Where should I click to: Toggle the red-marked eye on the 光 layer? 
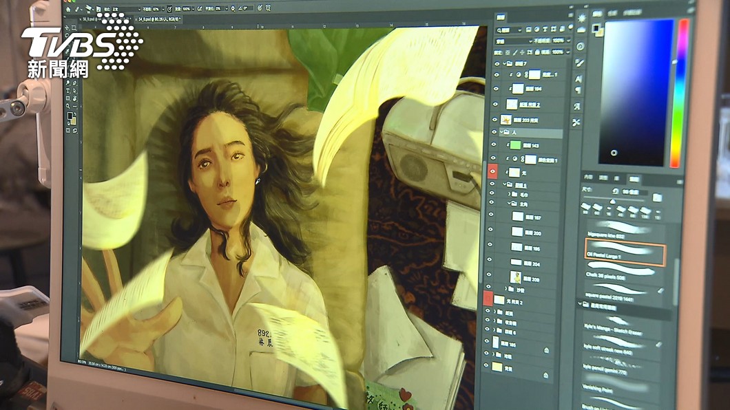492,172
